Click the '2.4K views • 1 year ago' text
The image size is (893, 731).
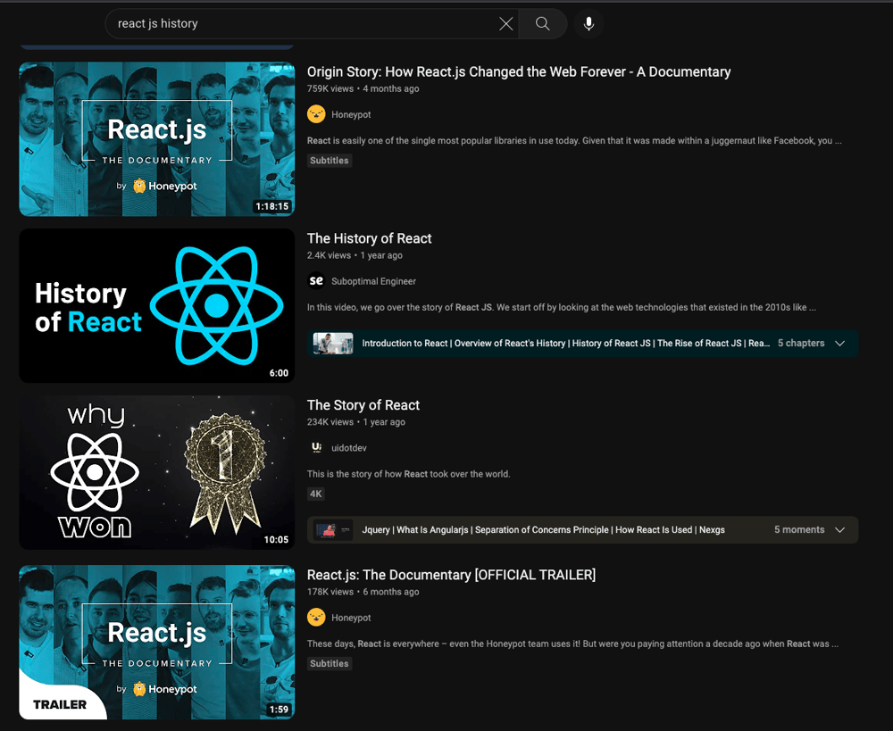(x=355, y=255)
